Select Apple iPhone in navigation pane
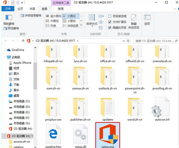The width and height of the screenshot is (179, 148). 20,63
